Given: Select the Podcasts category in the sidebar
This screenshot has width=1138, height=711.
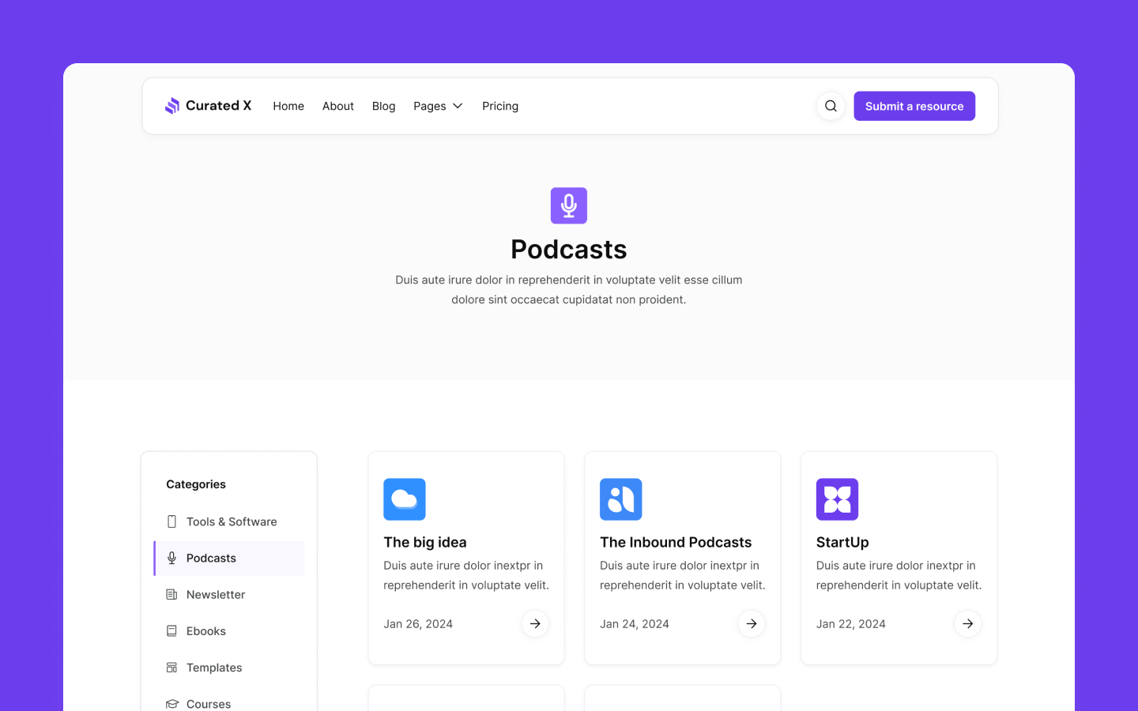Looking at the screenshot, I should (211, 558).
